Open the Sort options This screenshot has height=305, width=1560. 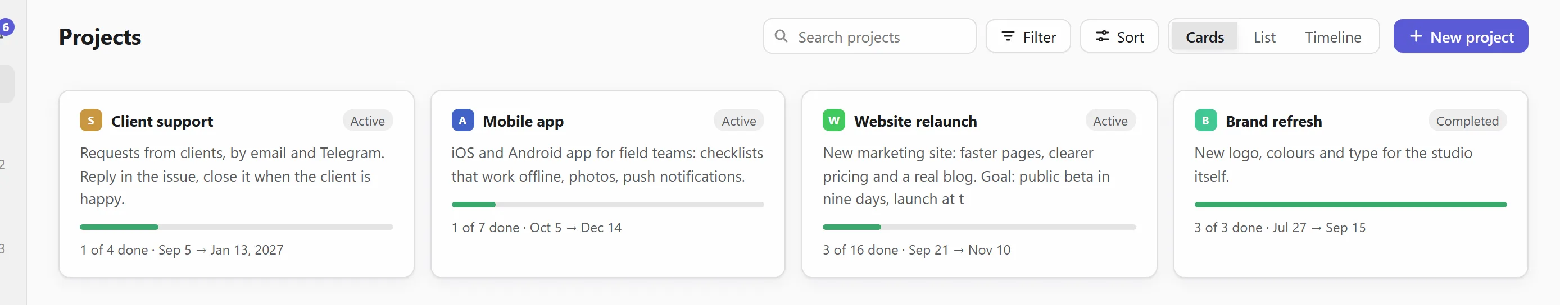pyautogui.click(x=1119, y=36)
